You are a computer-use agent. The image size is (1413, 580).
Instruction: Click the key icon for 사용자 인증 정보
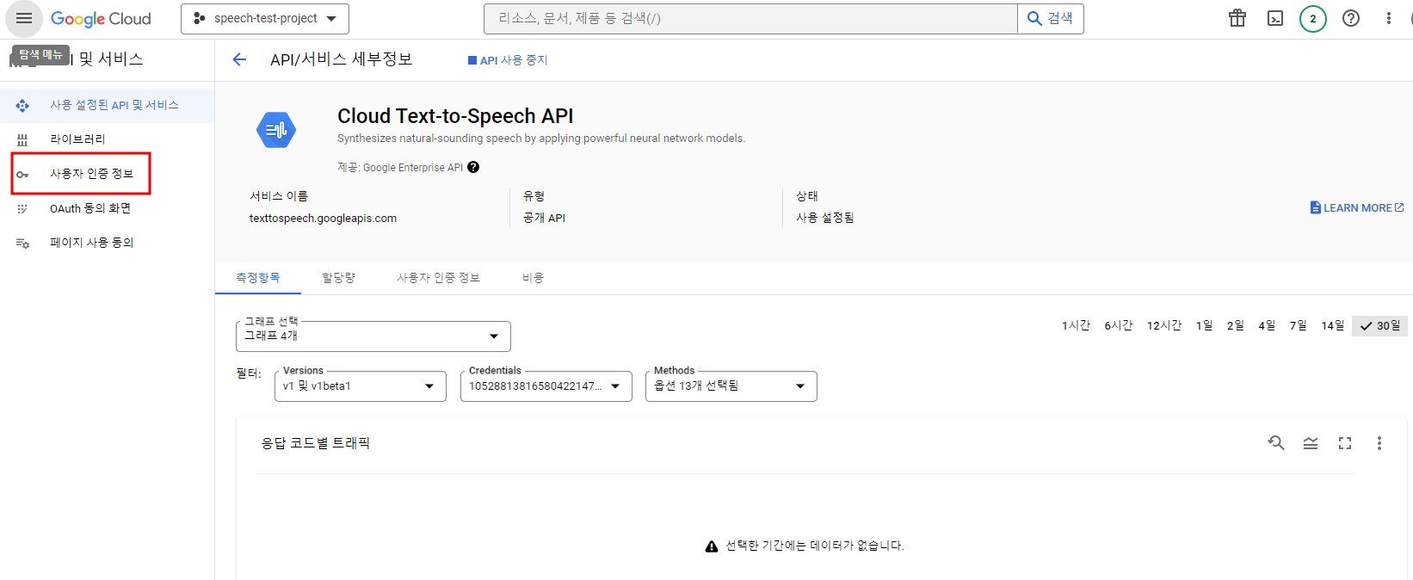pos(22,175)
